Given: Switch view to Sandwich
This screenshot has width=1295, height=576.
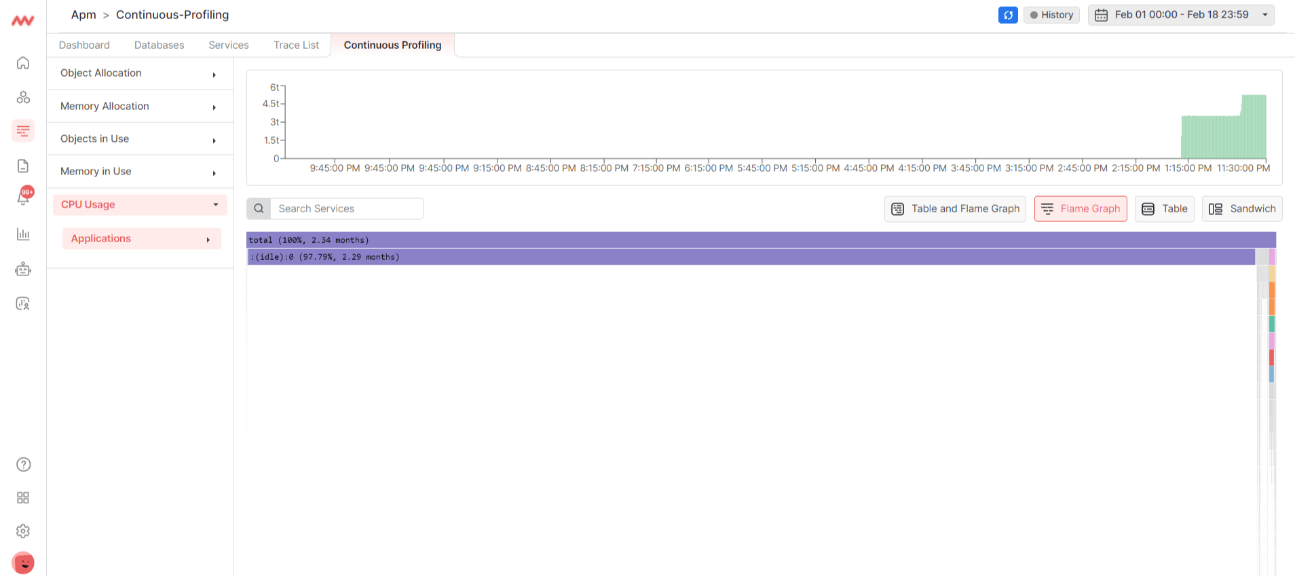Looking at the screenshot, I should click(1242, 209).
